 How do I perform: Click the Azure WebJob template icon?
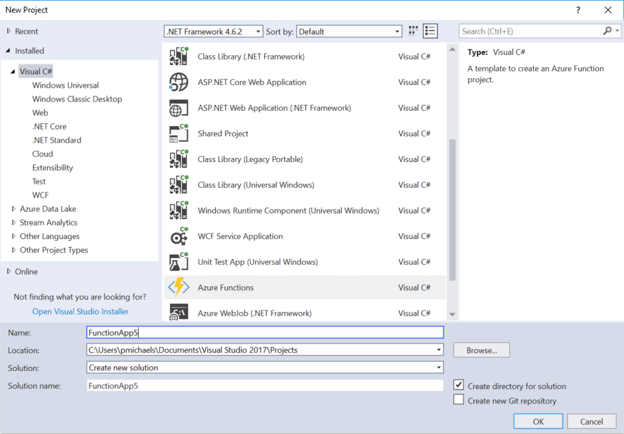click(x=179, y=313)
